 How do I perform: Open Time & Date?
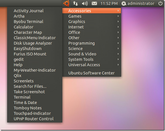point(35,103)
